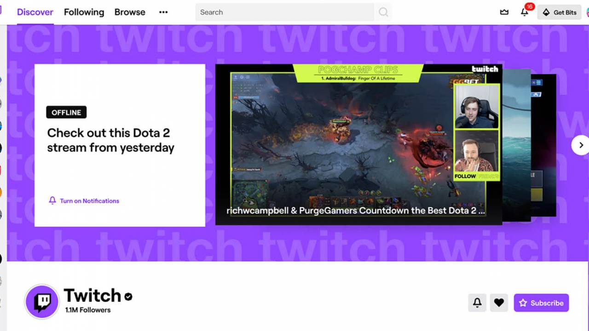Check your 16 unread notifications via bell icon

524,13
